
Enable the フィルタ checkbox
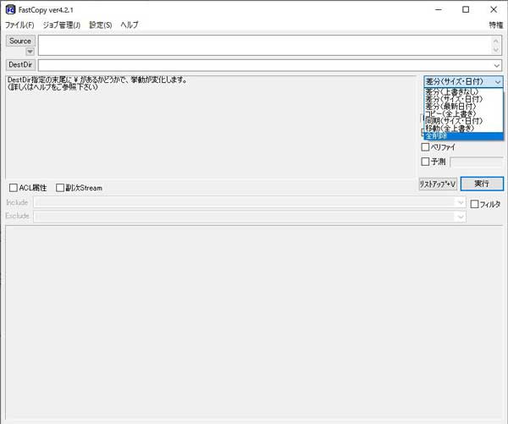pos(474,205)
